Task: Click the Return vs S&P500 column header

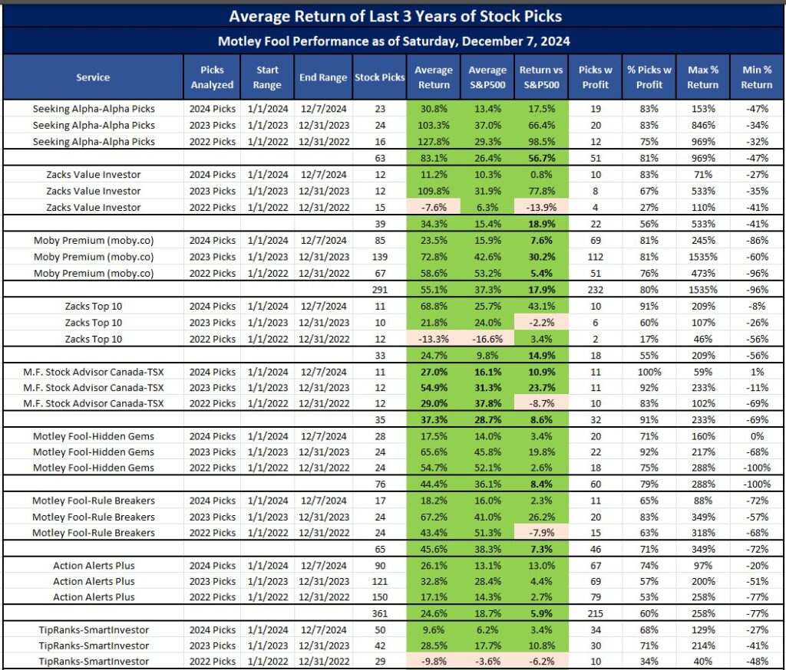Action: (x=541, y=77)
